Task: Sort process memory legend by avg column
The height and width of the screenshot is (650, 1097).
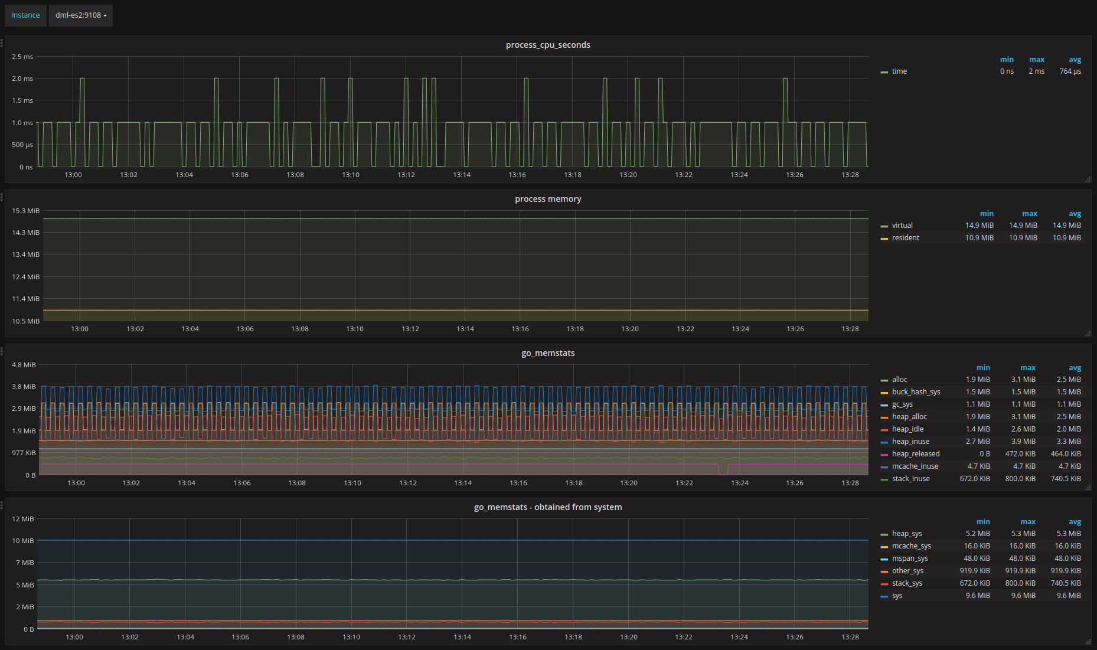Action: tap(1075, 214)
